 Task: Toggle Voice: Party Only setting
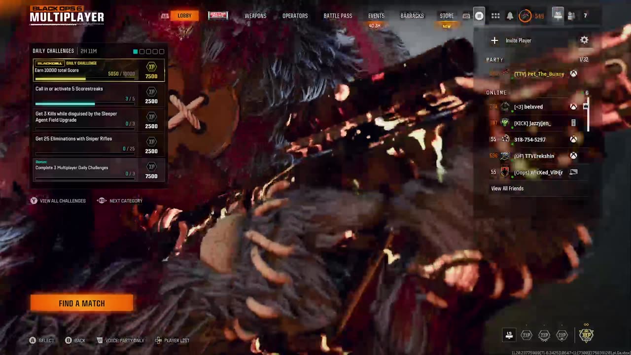120,340
